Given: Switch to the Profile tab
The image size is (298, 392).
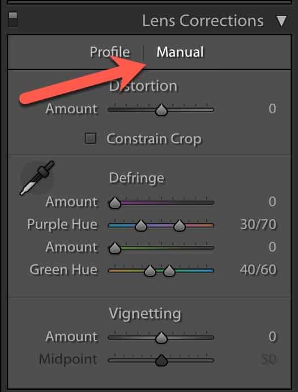Looking at the screenshot, I should (110, 52).
